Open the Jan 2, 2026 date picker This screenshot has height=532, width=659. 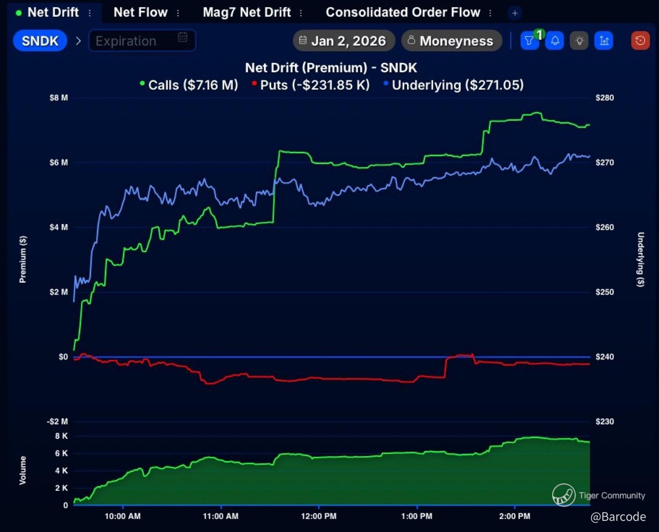(x=344, y=41)
